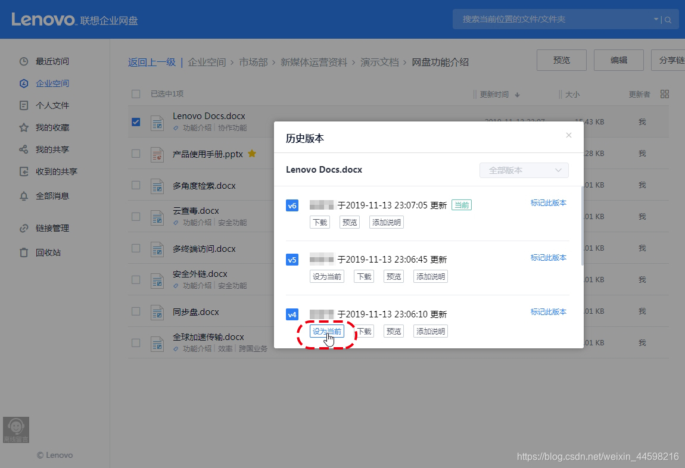
Task: Click the 链接管理 link icon
Action: pyautogui.click(x=24, y=228)
